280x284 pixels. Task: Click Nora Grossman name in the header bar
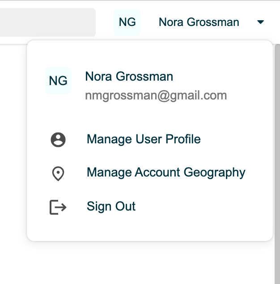pos(199,22)
